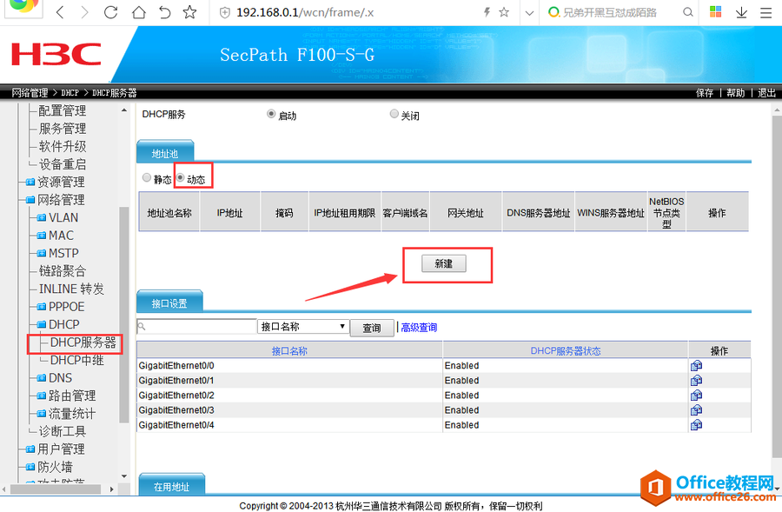Click 保存 in the top bar

click(x=705, y=93)
